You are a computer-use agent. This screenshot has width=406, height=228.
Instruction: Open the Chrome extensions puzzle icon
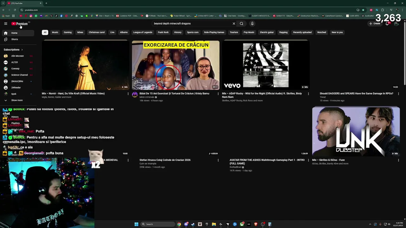[383, 10]
